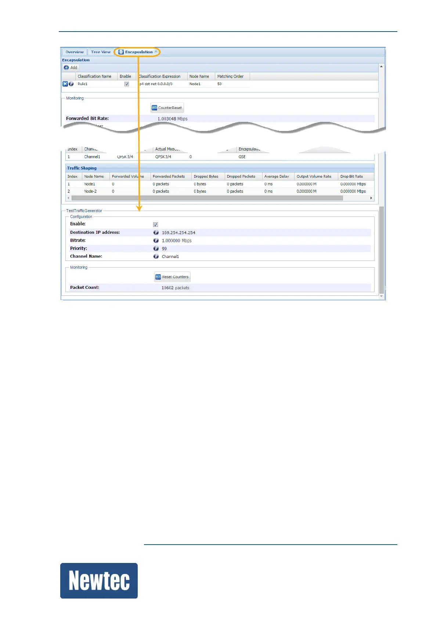This screenshot has width=437, height=618.
Task: Edit Rule1 using the pencil icon
Action: [71, 84]
